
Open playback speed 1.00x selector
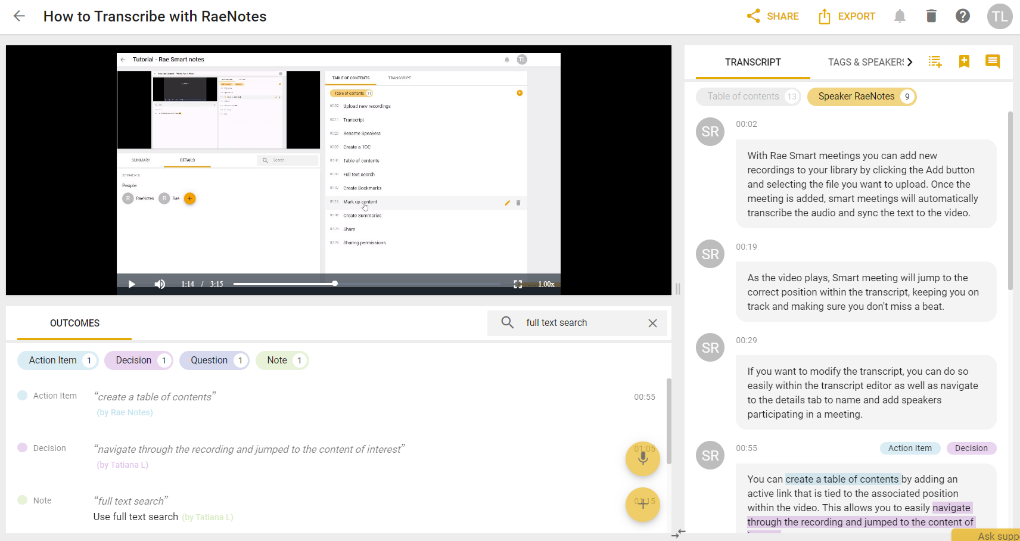point(546,284)
